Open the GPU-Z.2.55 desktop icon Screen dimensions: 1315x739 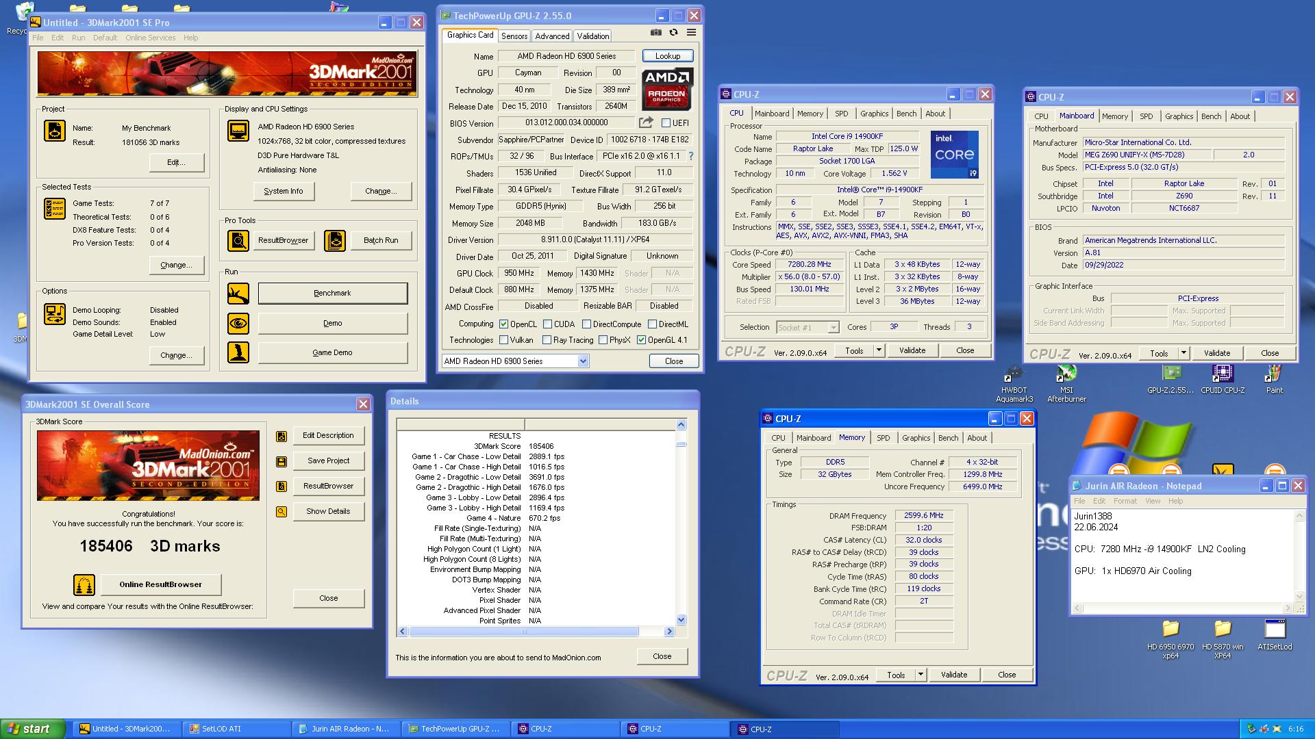click(x=1172, y=380)
